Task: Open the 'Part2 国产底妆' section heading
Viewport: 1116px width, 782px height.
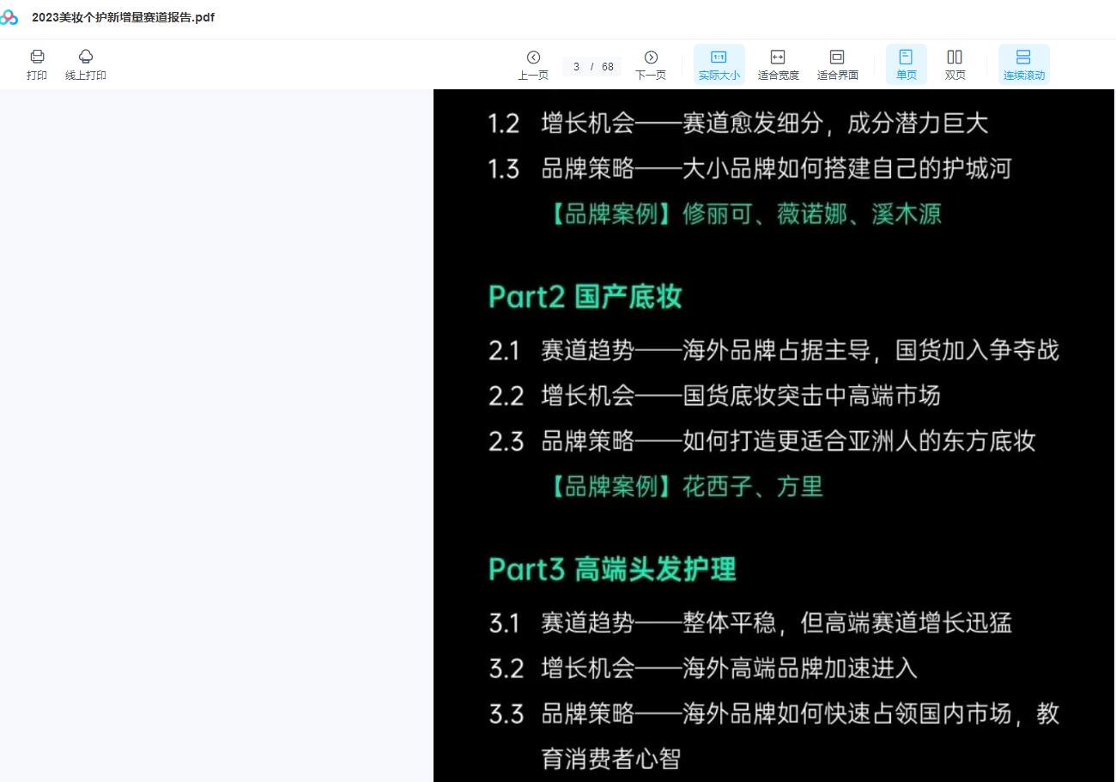Action: [x=585, y=296]
